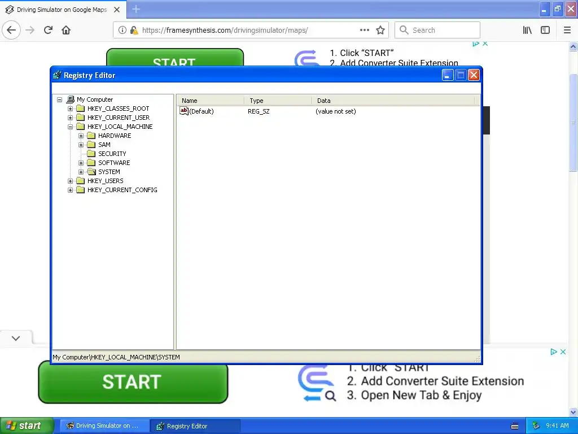Viewport: 578px width, 434px height.
Task: Sort values by the Type column header
Action: click(278, 101)
